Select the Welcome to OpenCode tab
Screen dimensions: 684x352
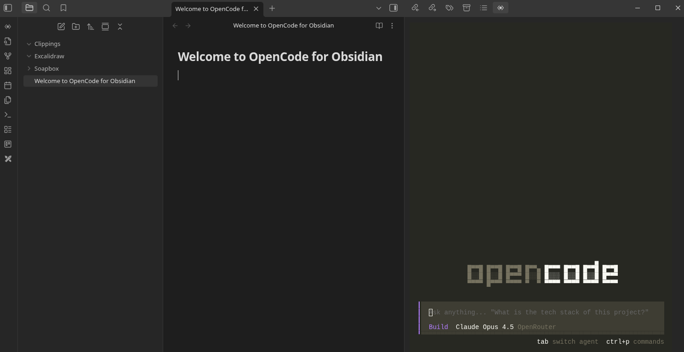[x=211, y=9]
